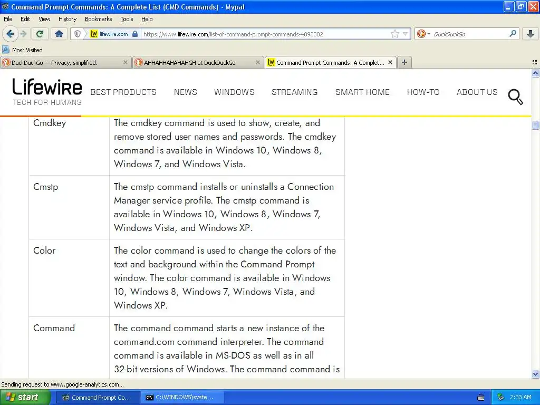Open the Tools menu

[x=127, y=19]
